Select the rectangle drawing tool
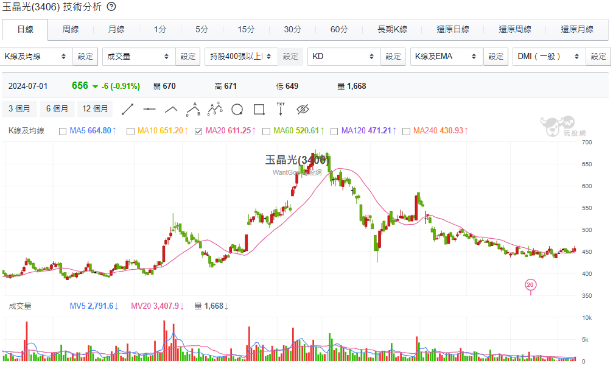 pyautogui.click(x=259, y=110)
